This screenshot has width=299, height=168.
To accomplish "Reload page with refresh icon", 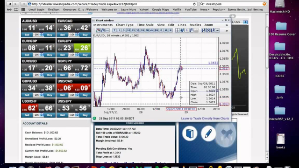I will (x=194, y=4).
